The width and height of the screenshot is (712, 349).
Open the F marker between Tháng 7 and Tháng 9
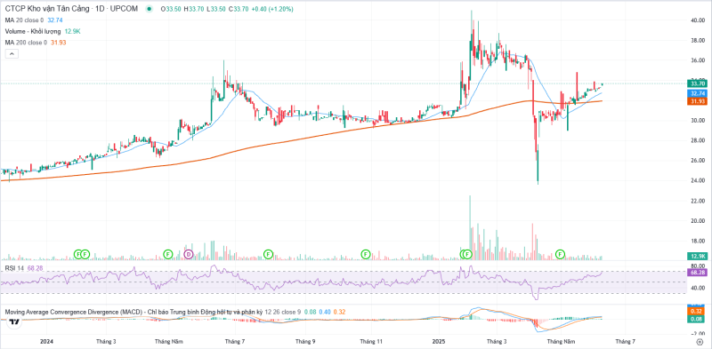[269, 254]
